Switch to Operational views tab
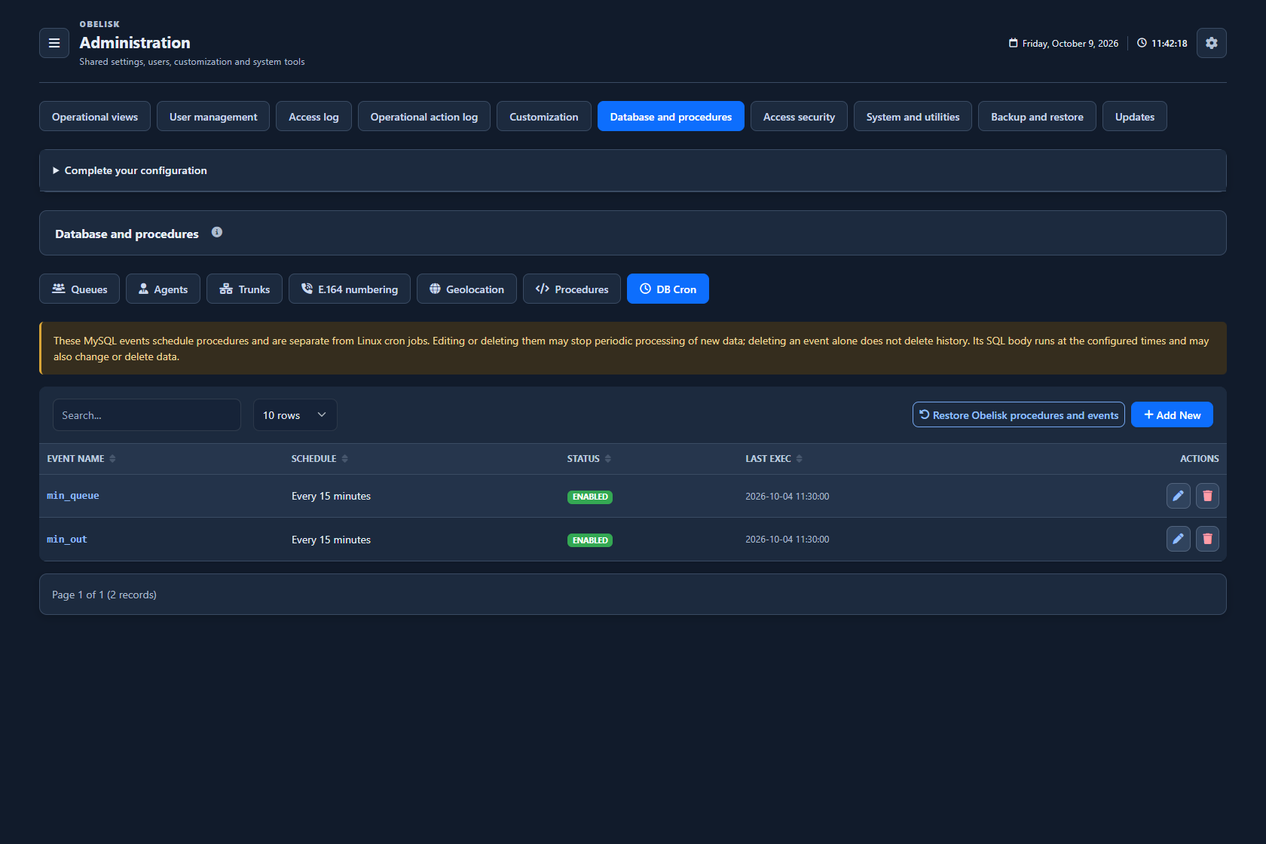 (x=95, y=116)
